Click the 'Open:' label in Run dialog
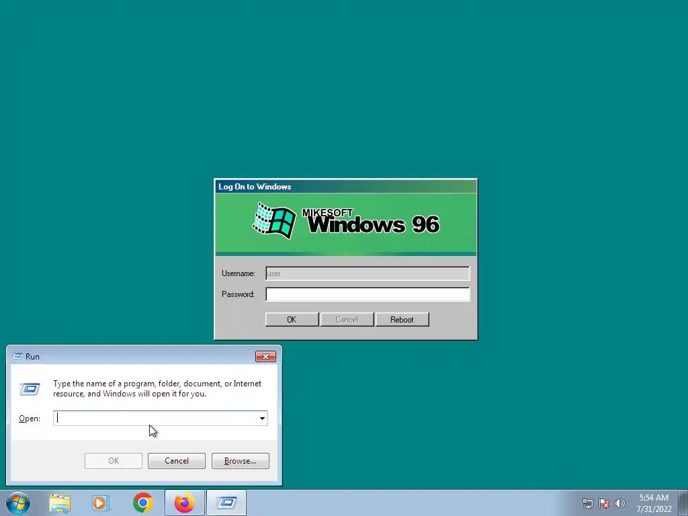This screenshot has height=516, width=688. (30, 419)
